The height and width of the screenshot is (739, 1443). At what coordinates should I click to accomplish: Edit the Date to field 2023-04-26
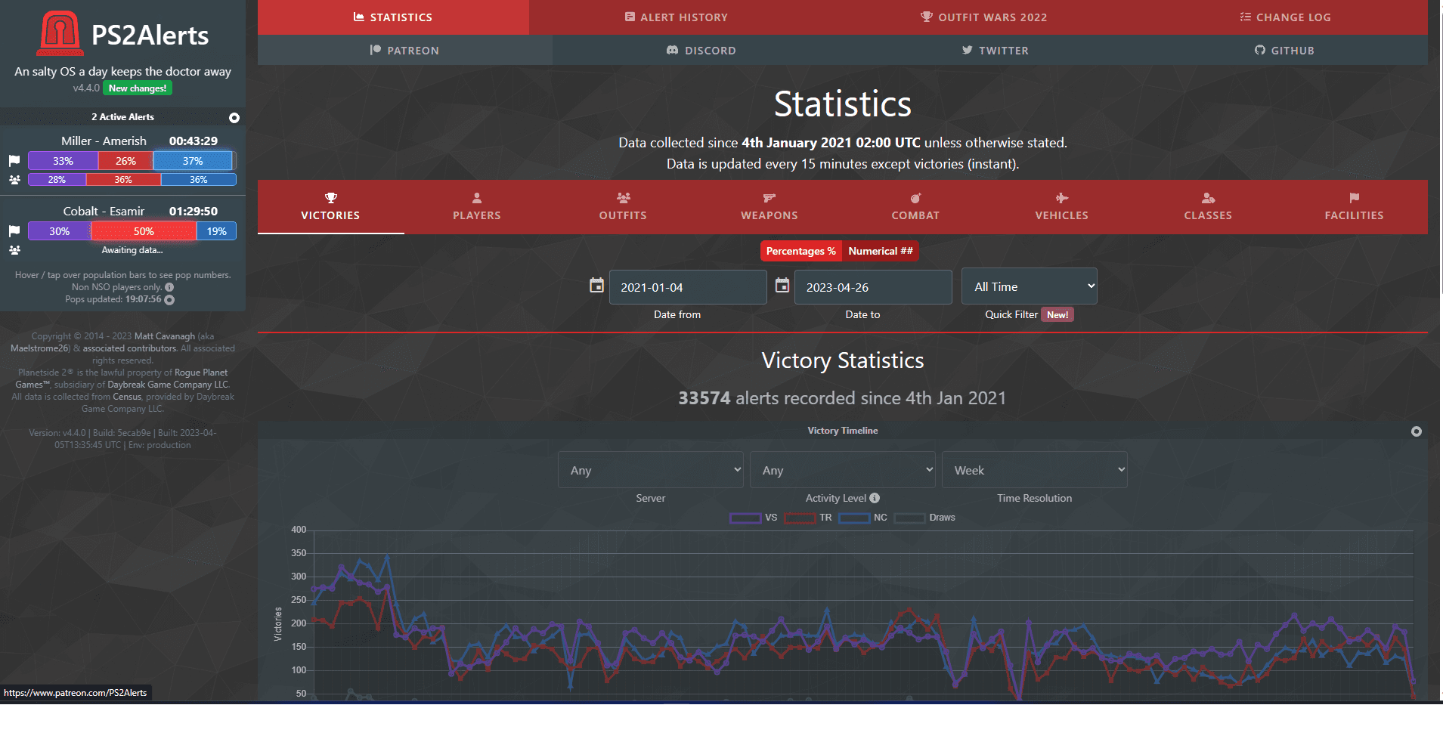[x=873, y=287]
